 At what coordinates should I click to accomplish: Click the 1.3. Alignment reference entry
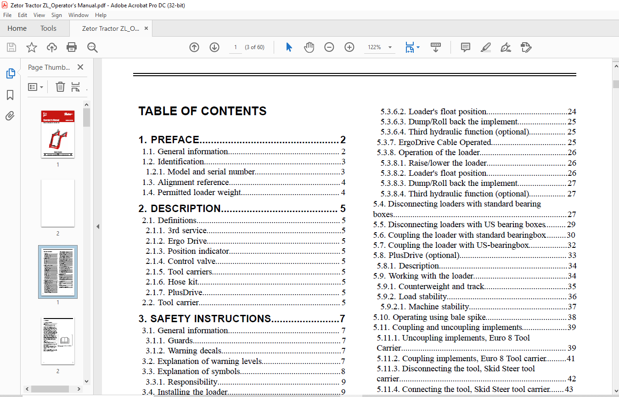[x=244, y=182]
